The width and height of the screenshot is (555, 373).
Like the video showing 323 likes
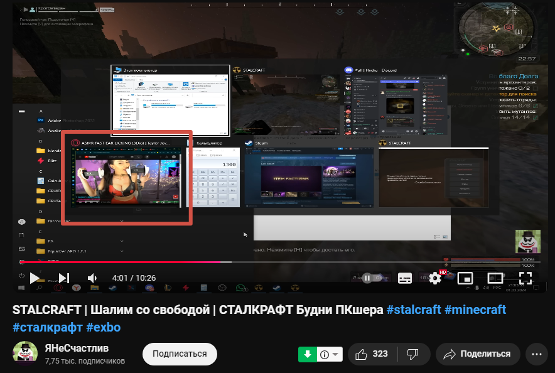373,354
